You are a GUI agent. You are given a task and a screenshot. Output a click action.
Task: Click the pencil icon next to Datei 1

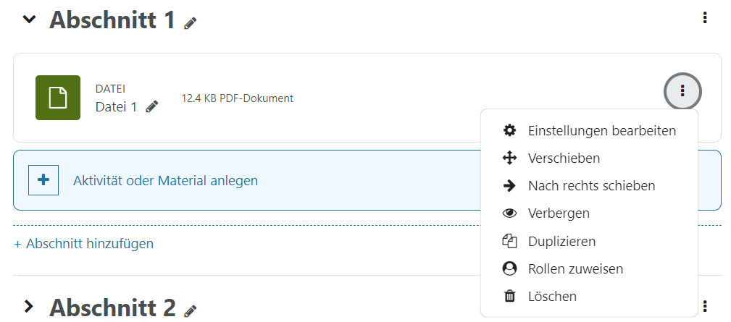coord(151,107)
